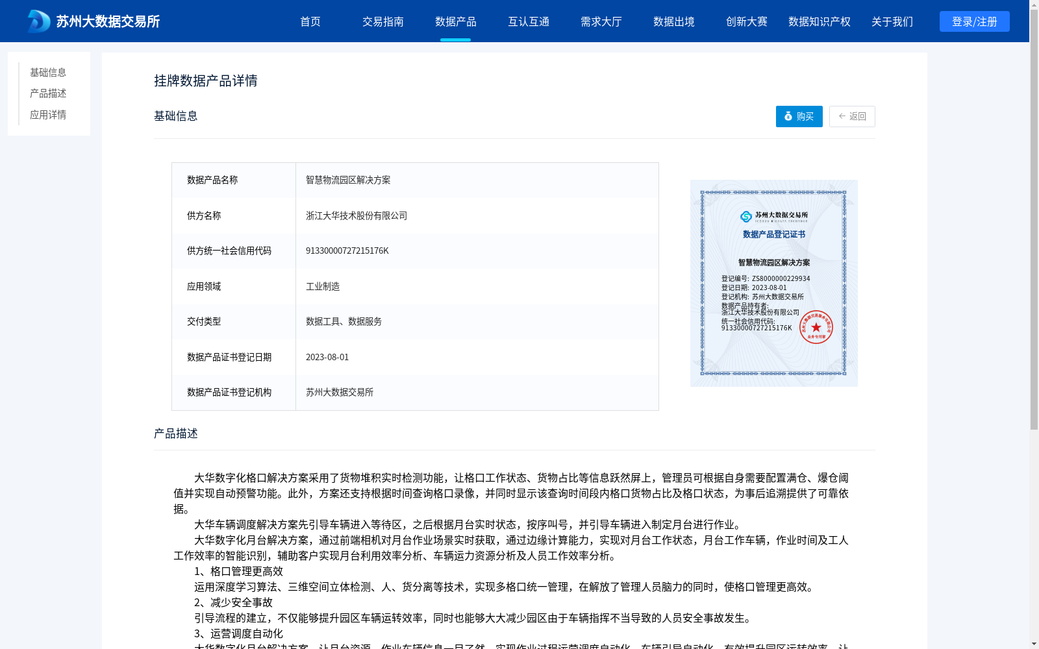Go to the 互认互通 menu
This screenshot has width=1039, height=649.
(529, 21)
